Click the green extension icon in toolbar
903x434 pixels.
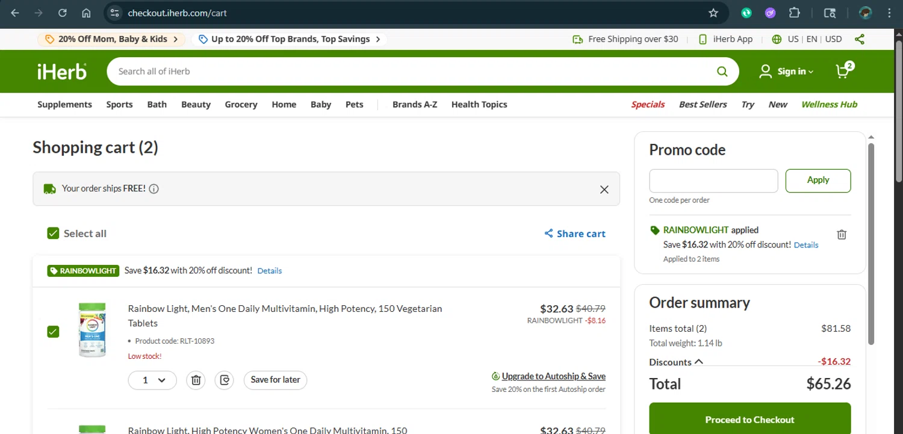point(746,13)
